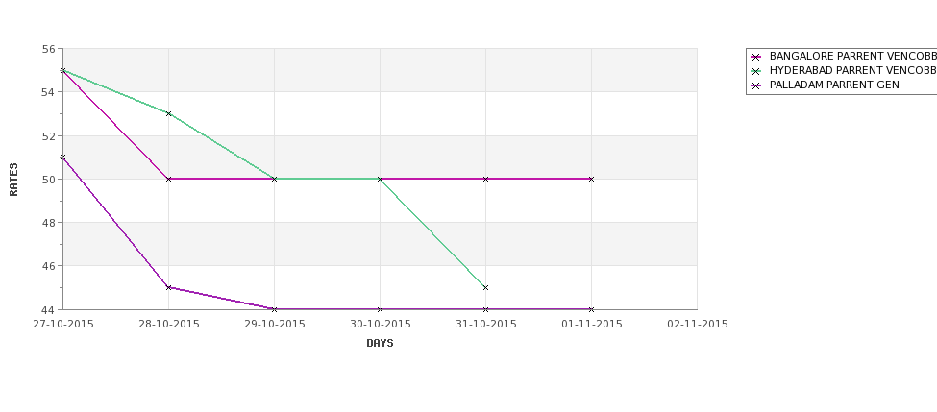Image resolution: width=937 pixels, height=412 pixels.
Task: Select the Hyderabad data point on 31-10-2015
Action: (x=485, y=287)
